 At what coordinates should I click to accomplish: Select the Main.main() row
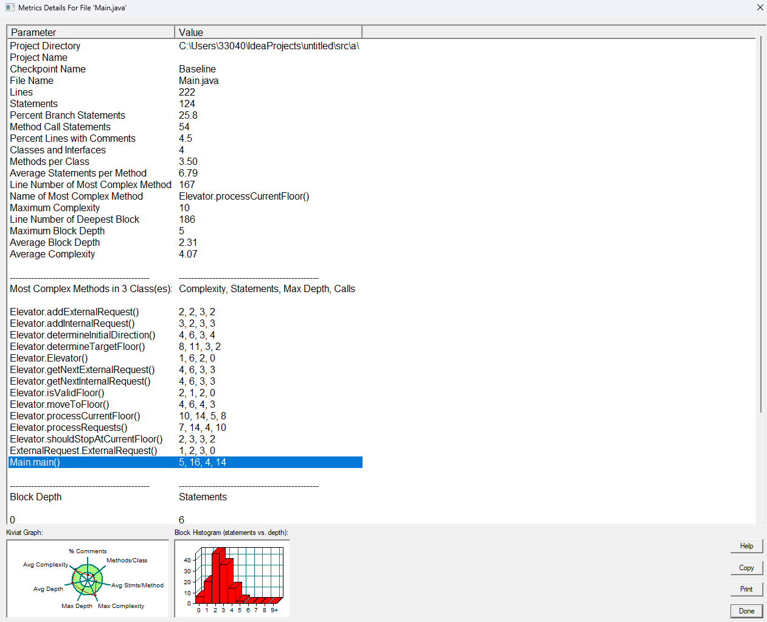coord(186,463)
